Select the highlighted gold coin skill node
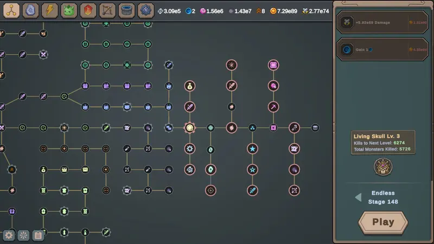 pos(189,128)
